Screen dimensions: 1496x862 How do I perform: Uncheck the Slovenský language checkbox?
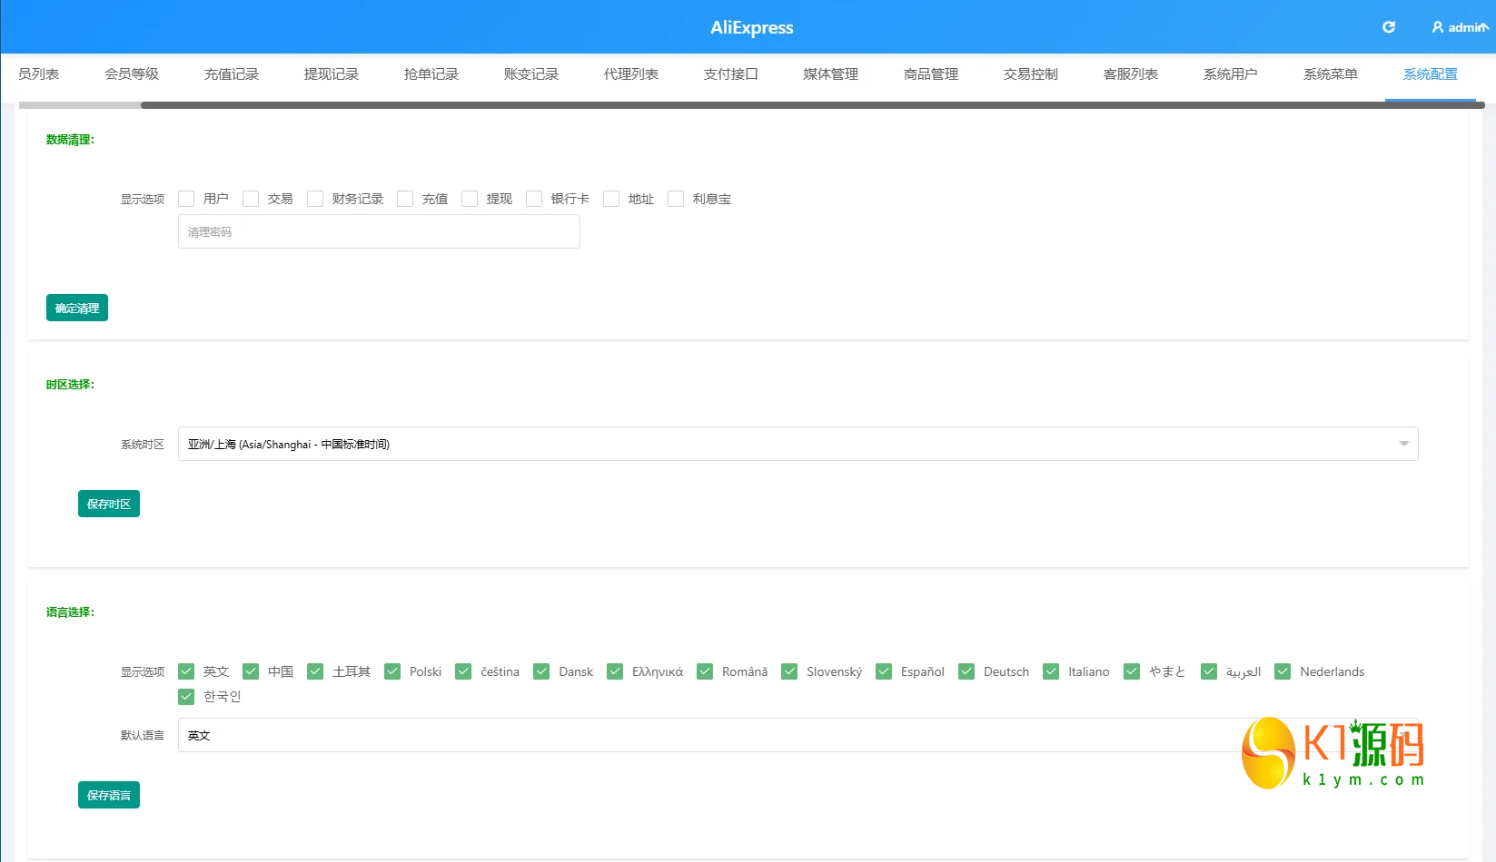coord(789,671)
